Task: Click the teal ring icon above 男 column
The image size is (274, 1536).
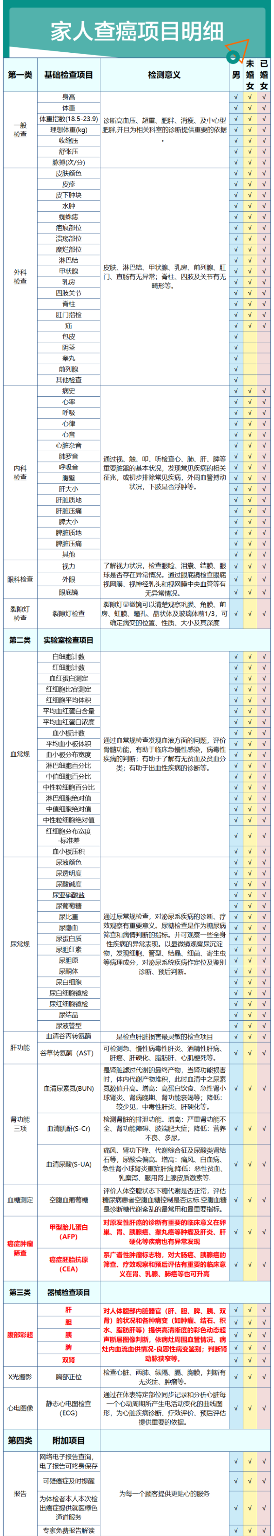Action: click(x=233, y=57)
